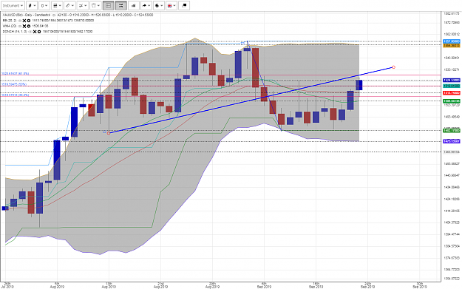Image resolution: width=462 pixels, height=289 pixels.
Task: Open settings gear for WMA (20)
Action: click(x=29, y=26)
